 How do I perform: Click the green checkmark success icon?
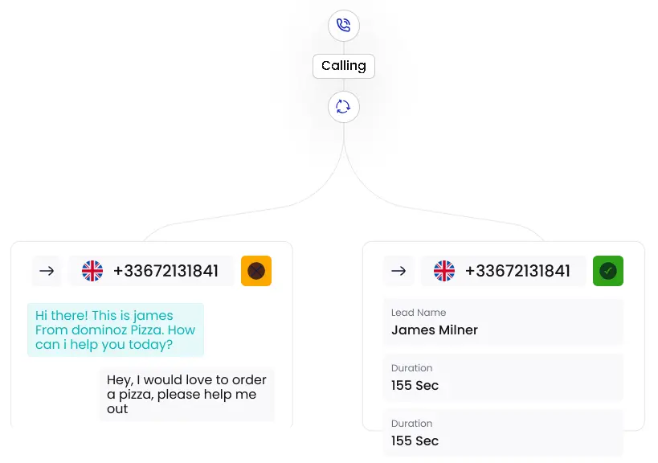click(608, 271)
